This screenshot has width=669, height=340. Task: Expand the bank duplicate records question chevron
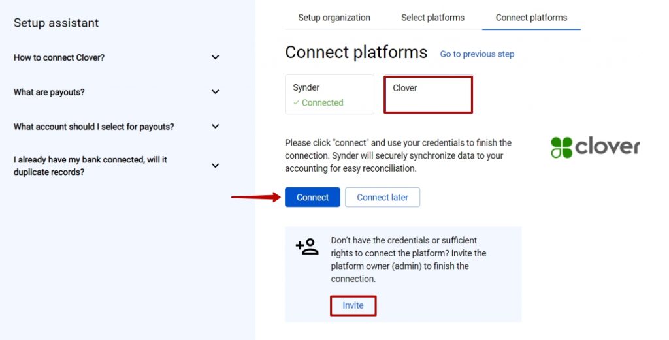click(x=216, y=165)
